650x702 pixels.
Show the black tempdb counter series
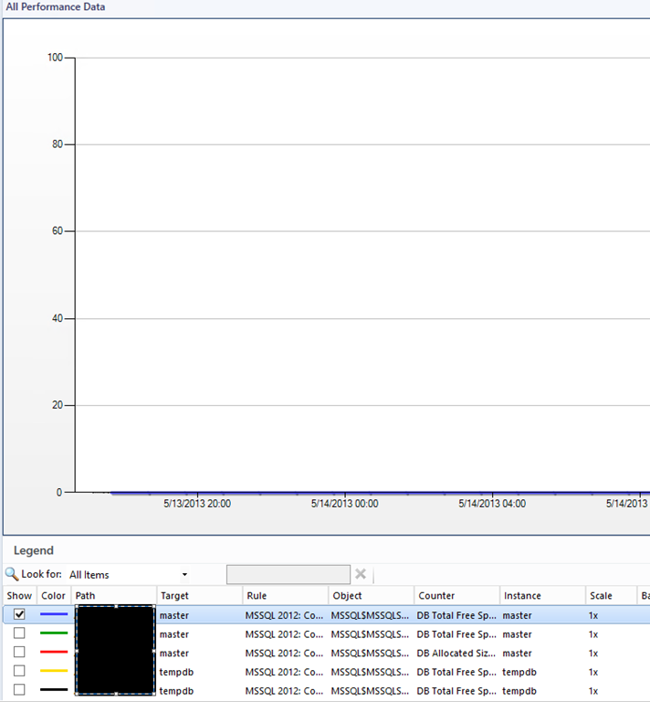(x=19, y=689)
